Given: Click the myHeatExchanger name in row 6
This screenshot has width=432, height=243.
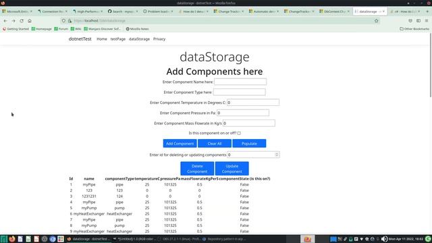Looking at the screenshot, I should (x=89, y=214).
